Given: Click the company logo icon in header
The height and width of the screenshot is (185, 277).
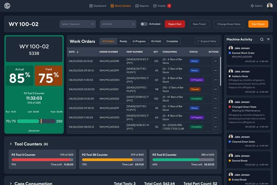Looking at the screenshot, I should click(x=7, y=6).
